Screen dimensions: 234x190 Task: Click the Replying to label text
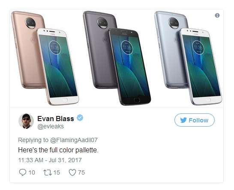click(x=33, y=140)
